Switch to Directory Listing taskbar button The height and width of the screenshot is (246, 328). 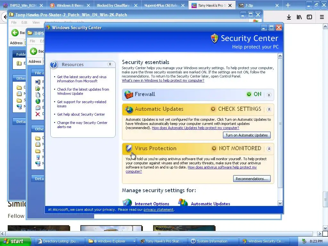click(x=59, y=242)
